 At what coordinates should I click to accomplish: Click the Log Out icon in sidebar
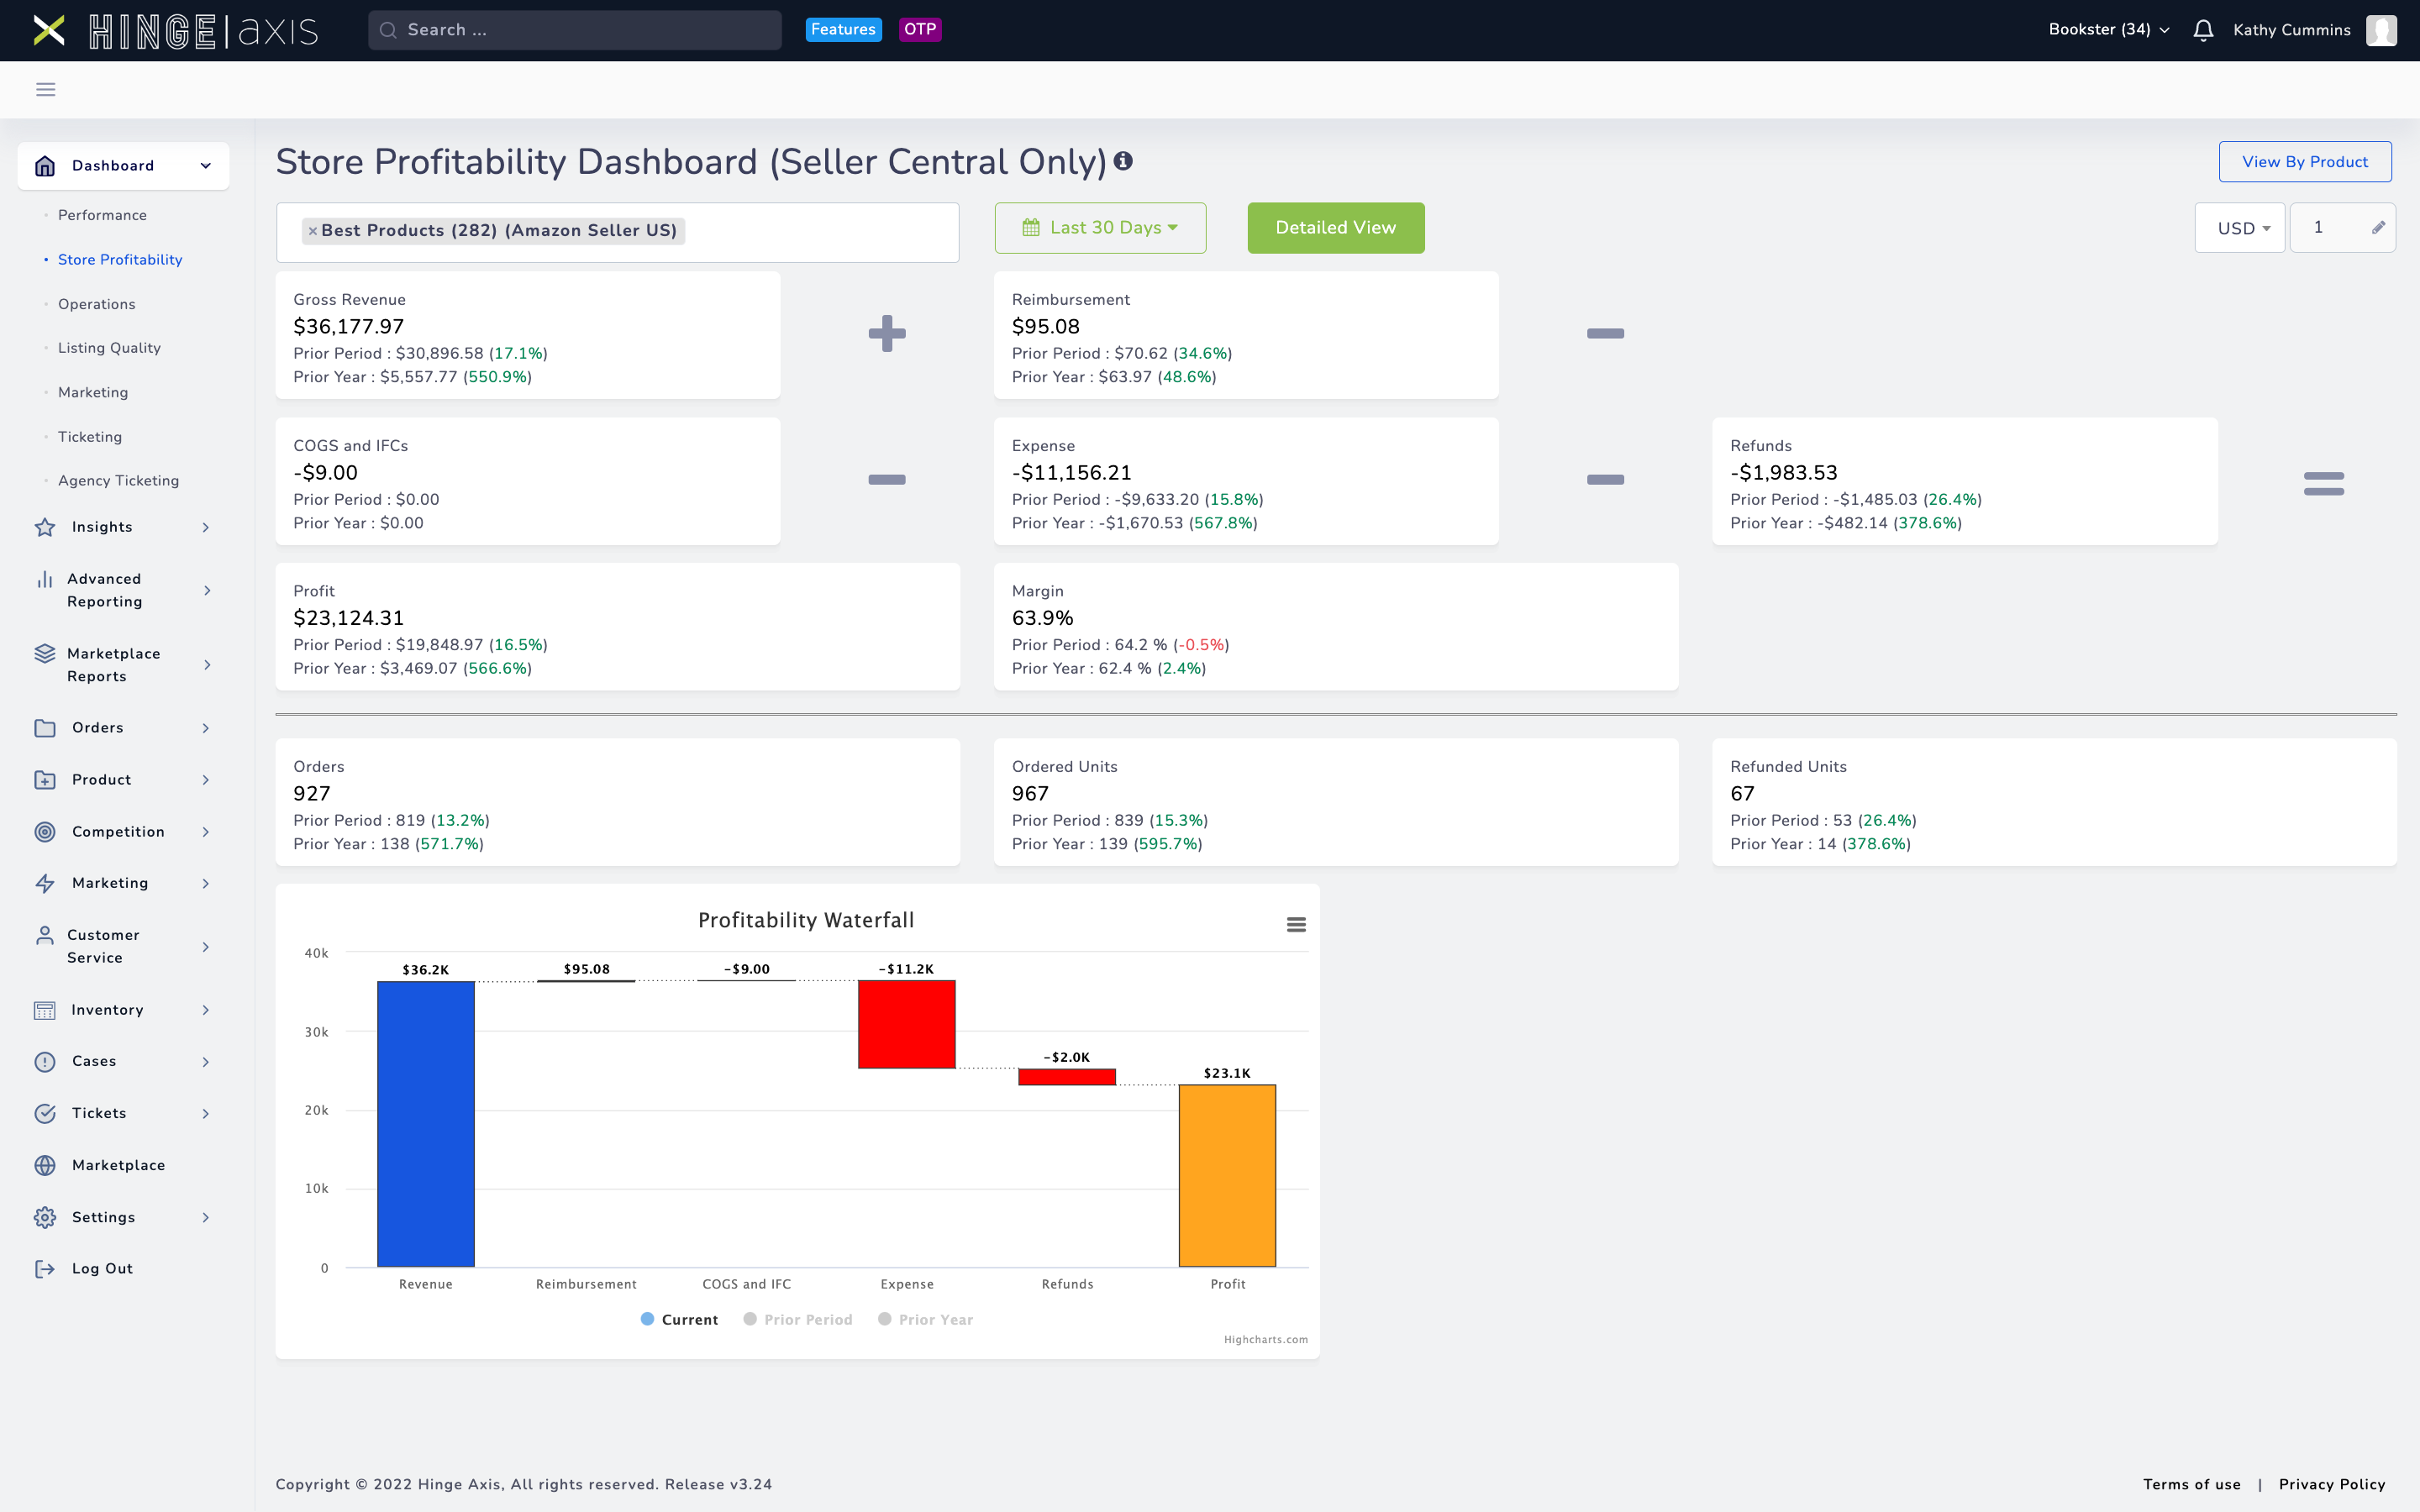[45, 1268]
